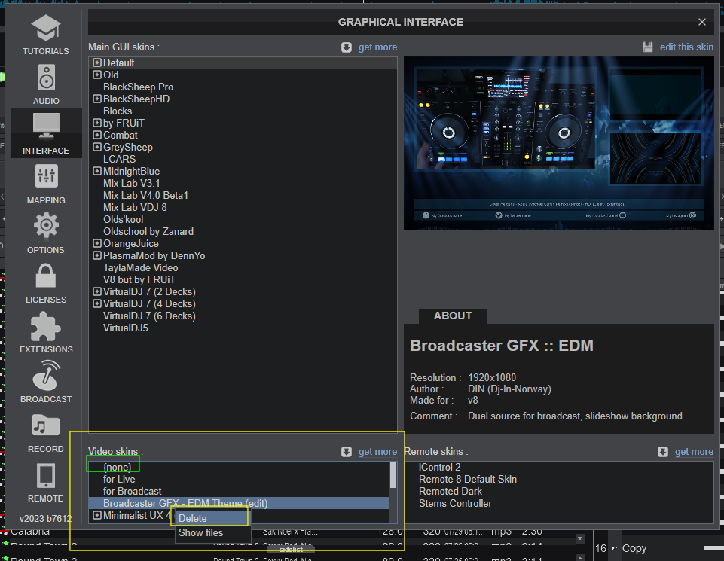724x561 pixels.
Task: Close the Graphical Interface dialog
Action: coord(702,22)
